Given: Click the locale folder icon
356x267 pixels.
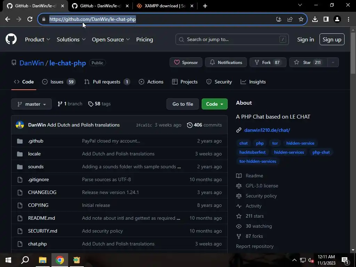Looking at the screenshot, I should (20, 154).
